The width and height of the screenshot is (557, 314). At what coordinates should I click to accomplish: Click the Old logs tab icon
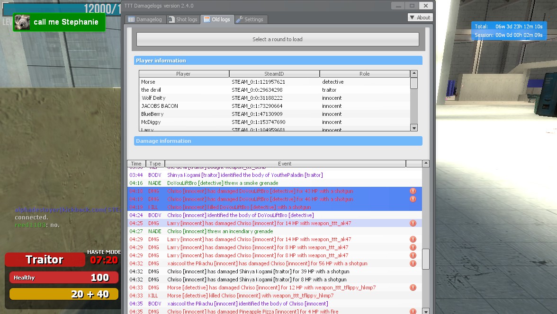[x=207, y=19]
